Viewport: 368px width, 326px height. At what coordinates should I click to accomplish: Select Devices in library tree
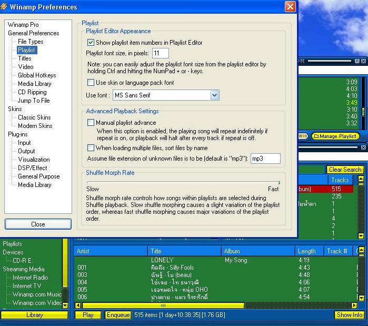pyautogui.click(x=13, y=252)
